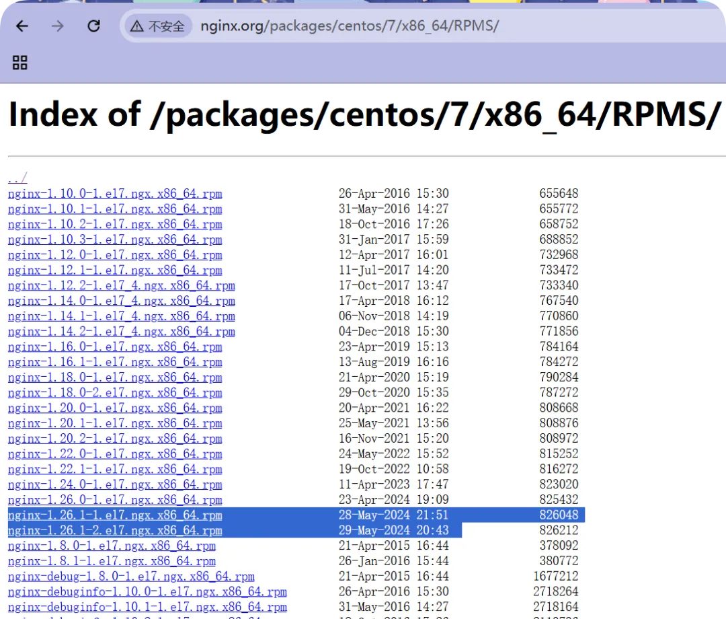Viewport: 726px width, 619px height.
Task: Download nginx-1.20.1-1.el7.ngx.x86_64.rpm
Action: coord(115,423)
